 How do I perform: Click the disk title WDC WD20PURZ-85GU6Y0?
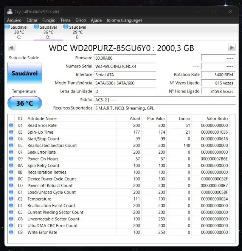coord(100,48)
